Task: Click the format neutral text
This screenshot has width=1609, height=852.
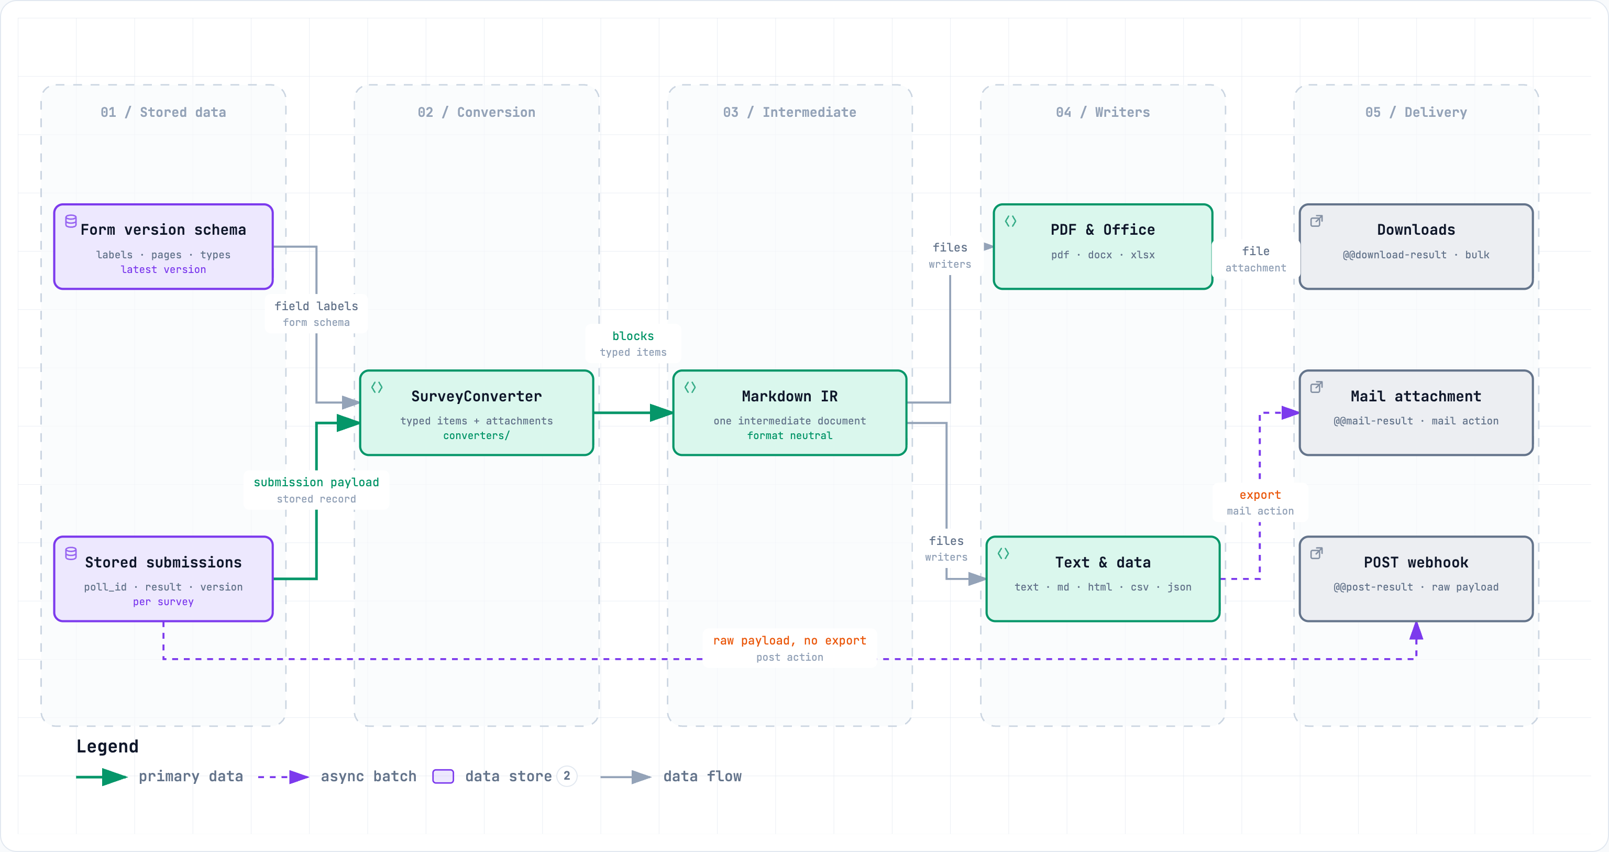Action: 789,435
